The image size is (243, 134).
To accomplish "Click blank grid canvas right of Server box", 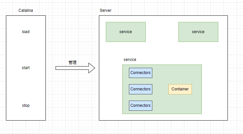I will pyautogui.click(x=235, y=66).
